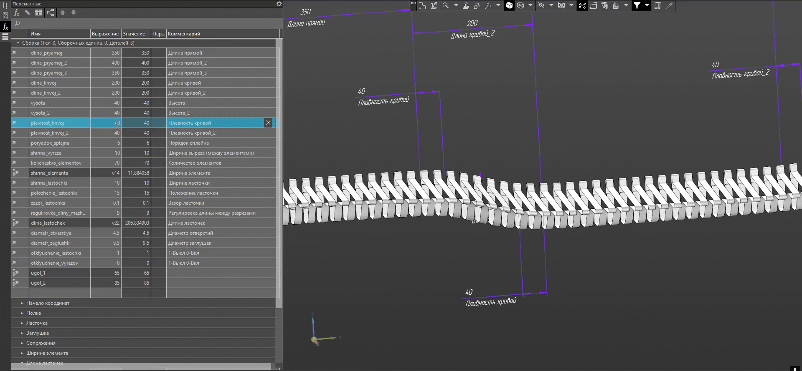Click the Выражение column header
Image resolution: width=802 pixels, height=371 pixels.
[x=105, y=34]
